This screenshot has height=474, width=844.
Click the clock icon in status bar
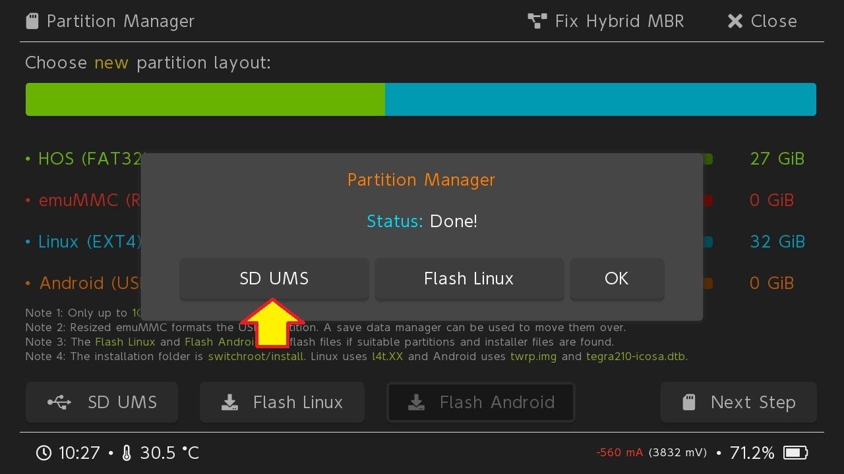[x=44, y=453]
